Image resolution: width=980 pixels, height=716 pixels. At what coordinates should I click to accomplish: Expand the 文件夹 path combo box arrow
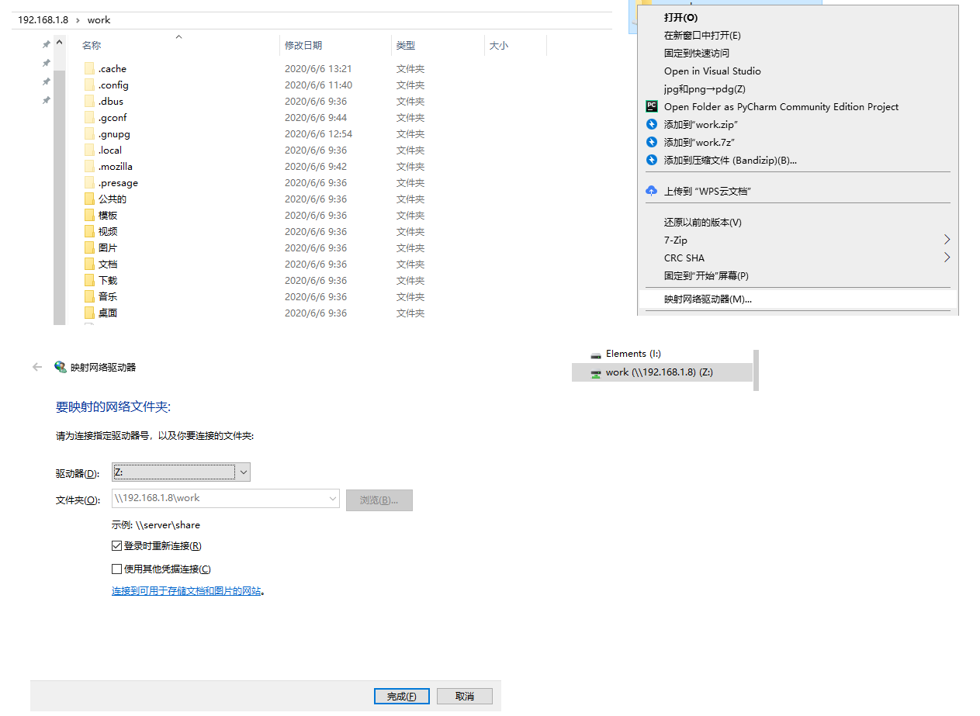pyautogui.click(x=332, y=499)
